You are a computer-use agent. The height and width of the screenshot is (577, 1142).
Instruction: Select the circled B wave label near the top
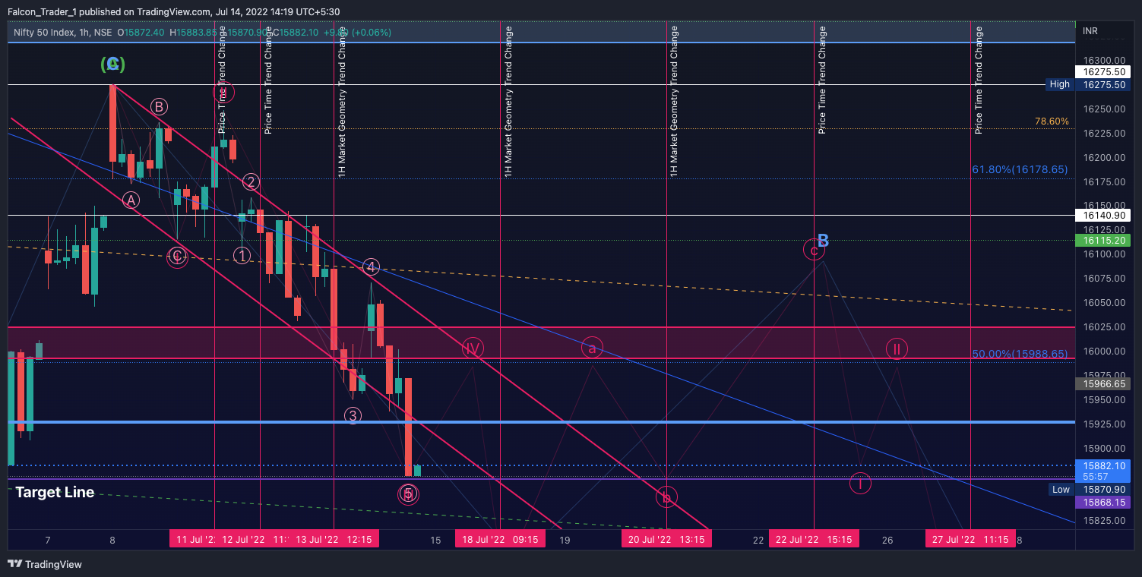(158, 106)
